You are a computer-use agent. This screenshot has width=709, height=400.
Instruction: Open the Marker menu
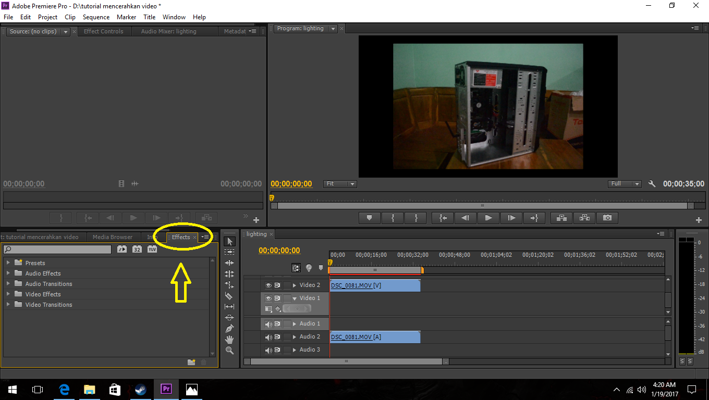coord(126,17)
